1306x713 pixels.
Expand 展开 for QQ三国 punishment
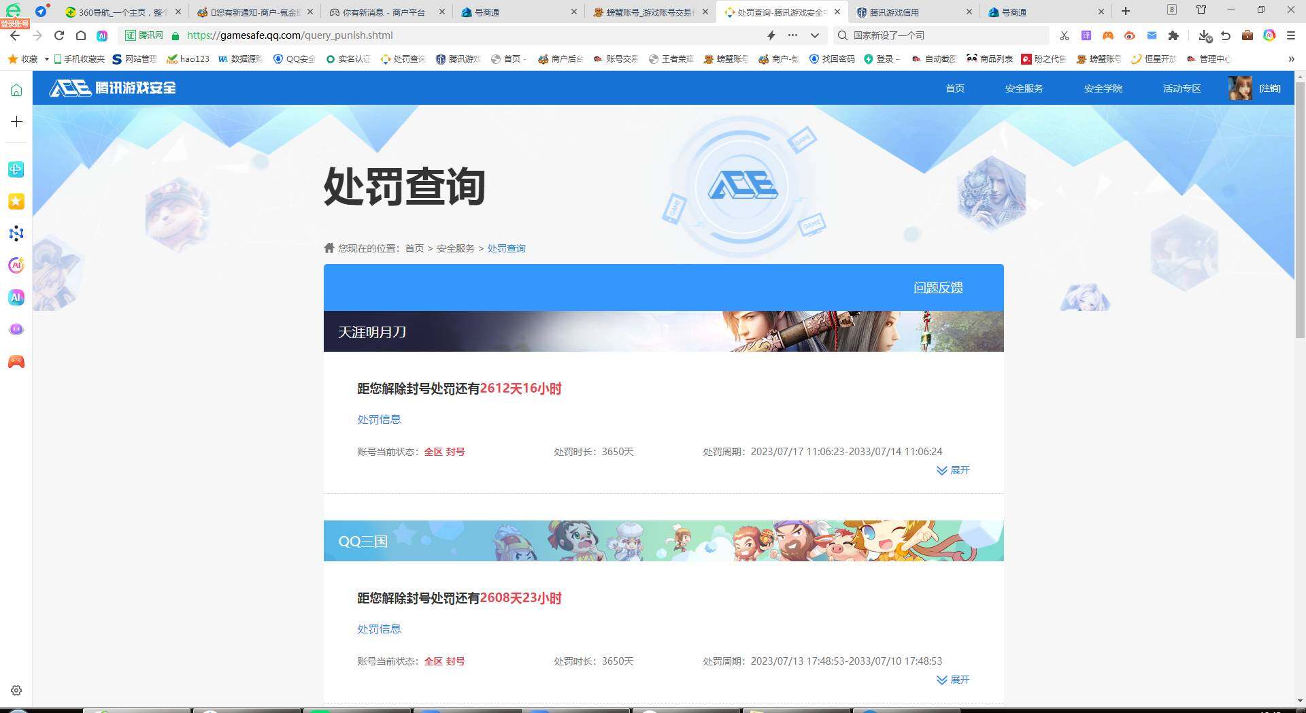[x=952, y=680]
